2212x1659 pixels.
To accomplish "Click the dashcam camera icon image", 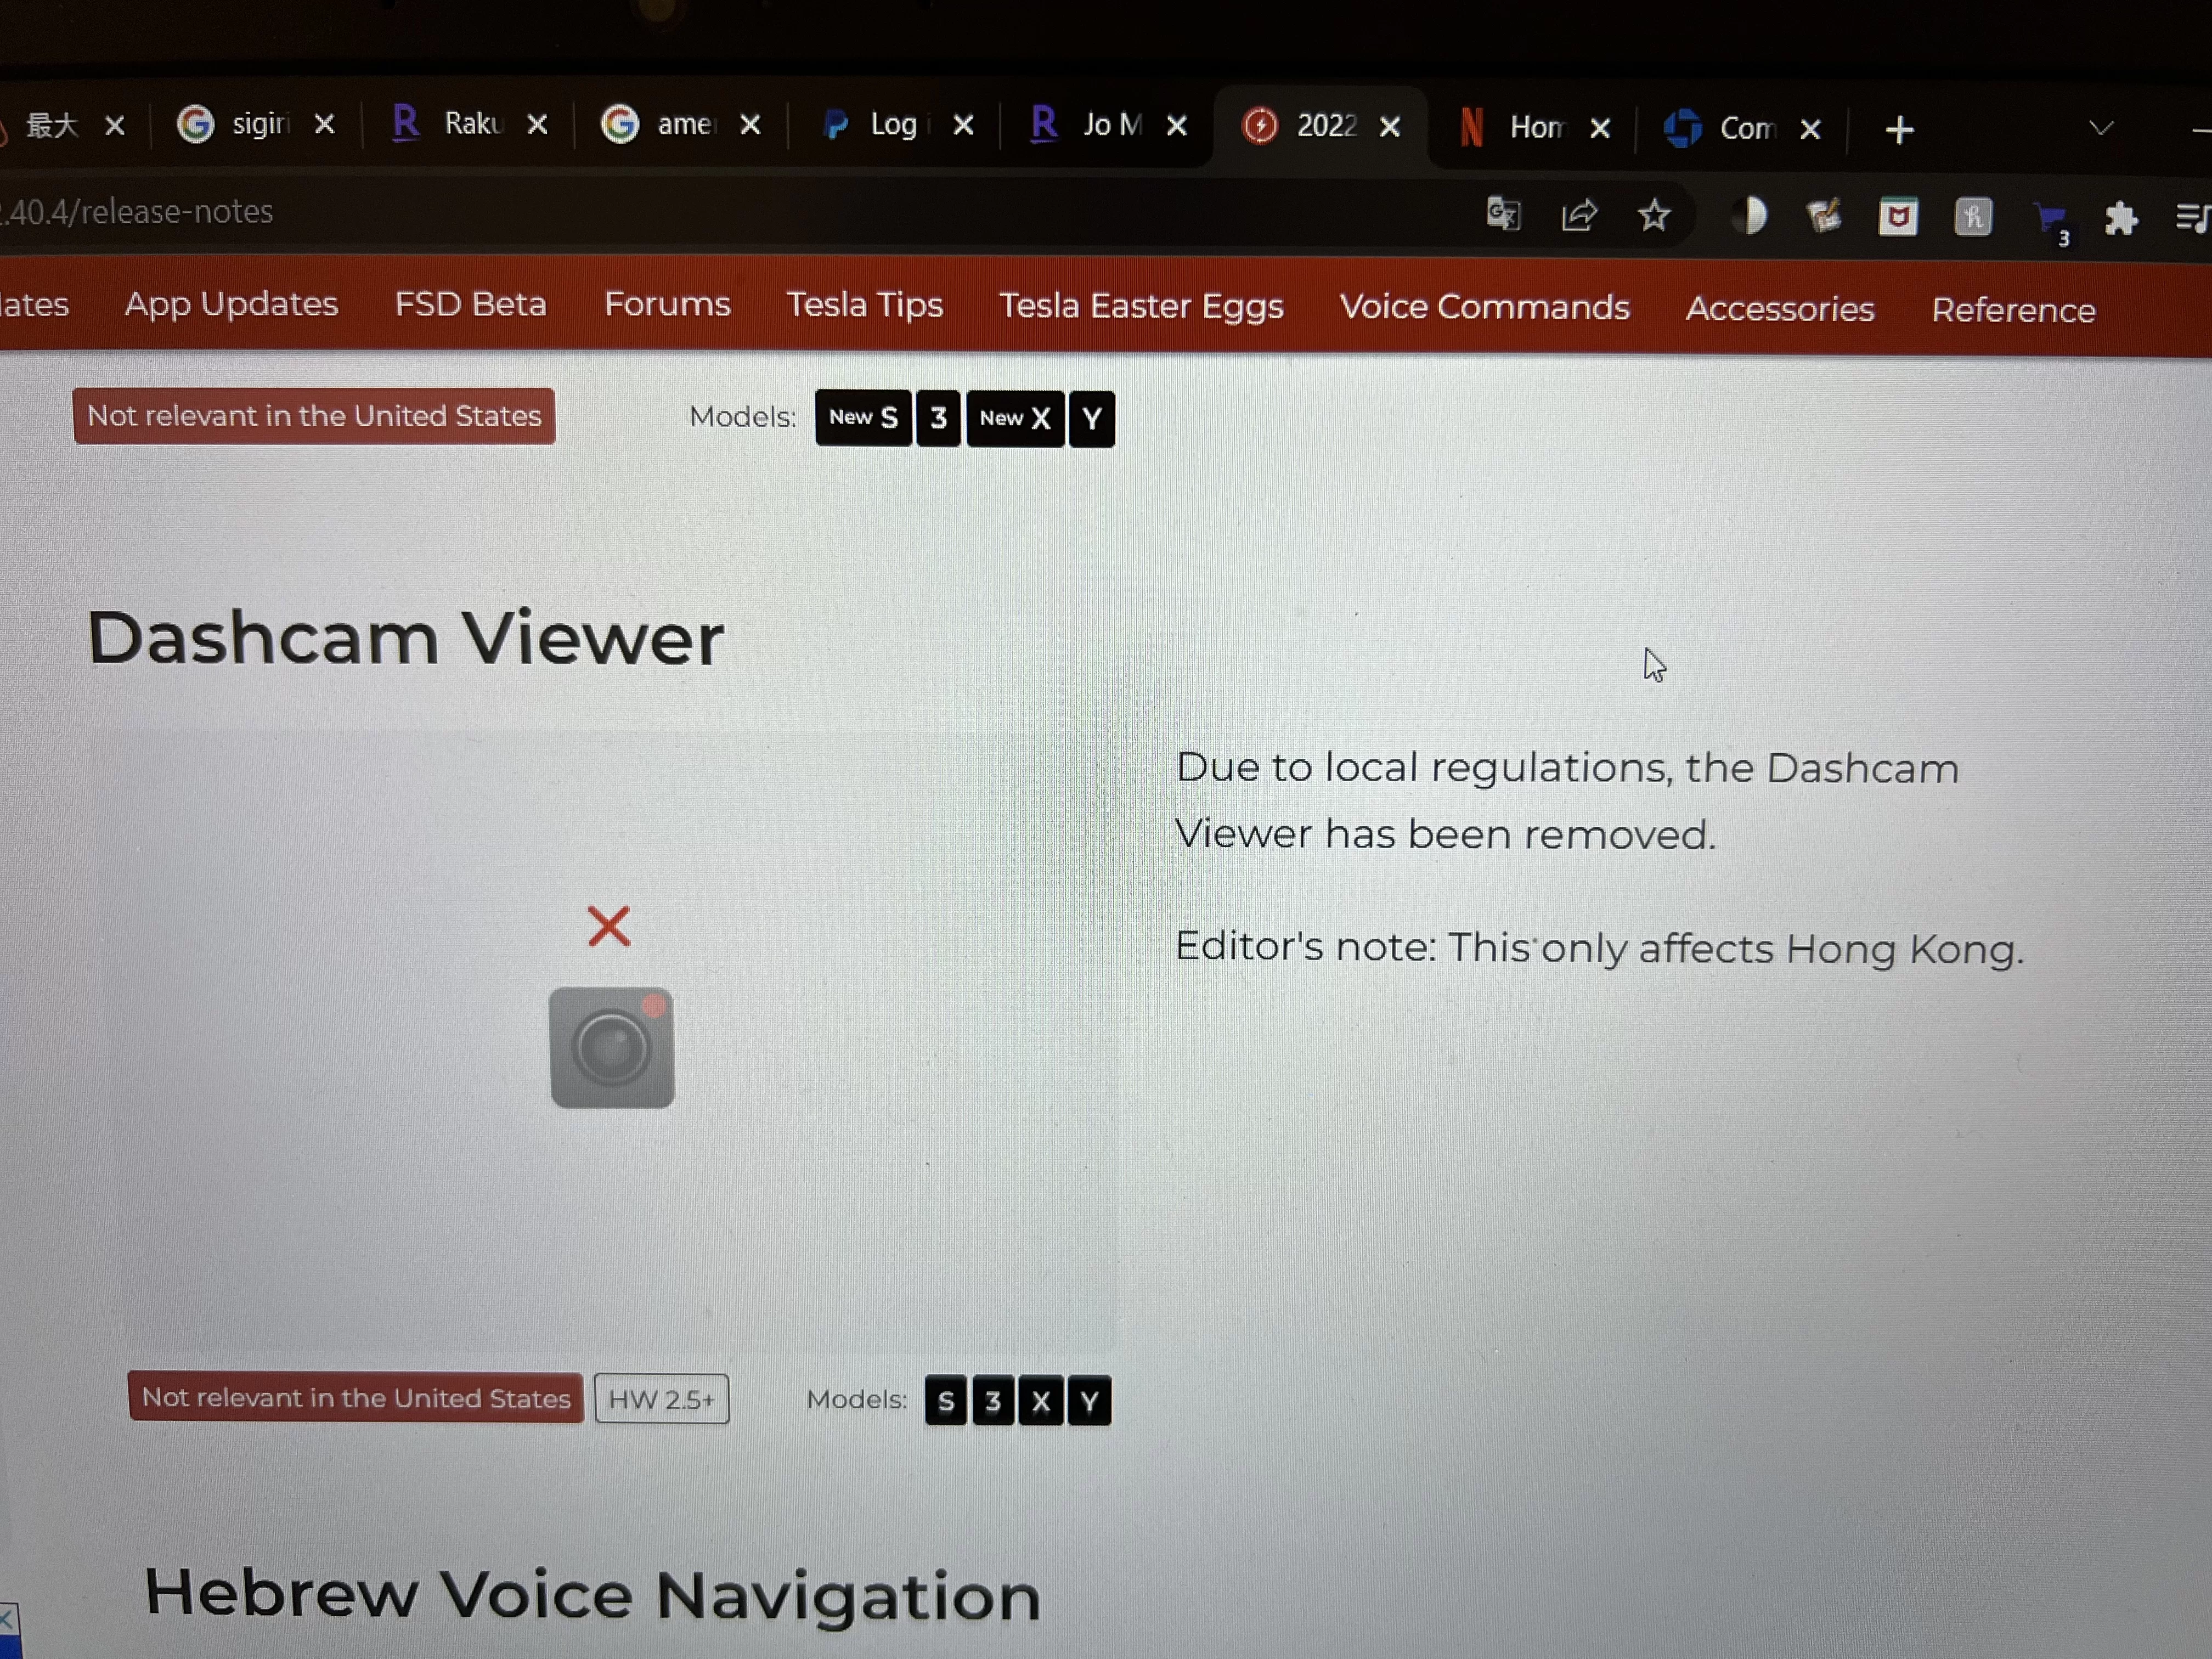I will point(612,1048).
